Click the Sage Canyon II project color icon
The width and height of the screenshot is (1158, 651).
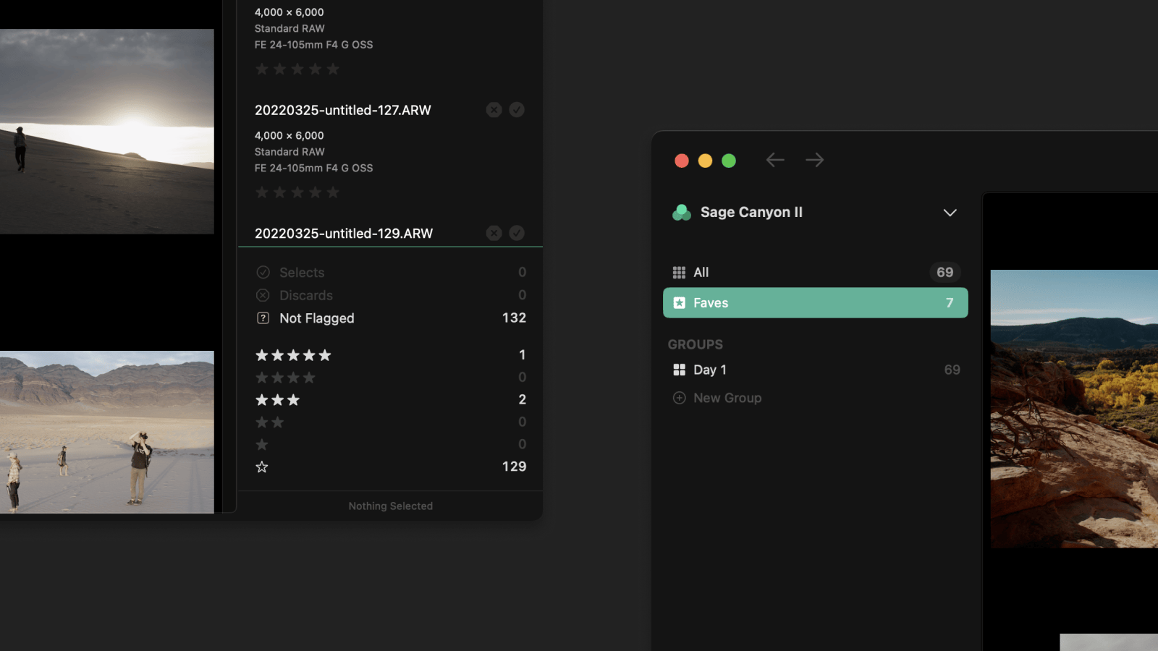click(681, 212)
